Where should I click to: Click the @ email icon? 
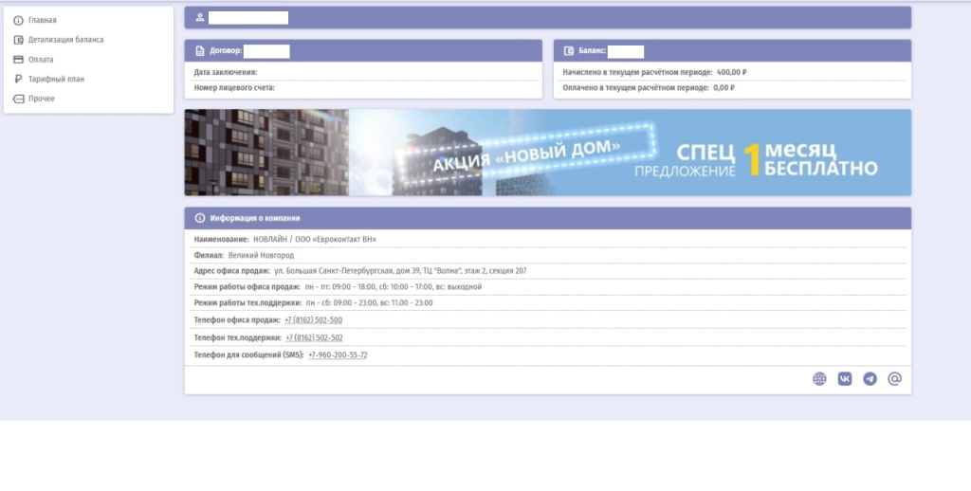click(894, 379)
